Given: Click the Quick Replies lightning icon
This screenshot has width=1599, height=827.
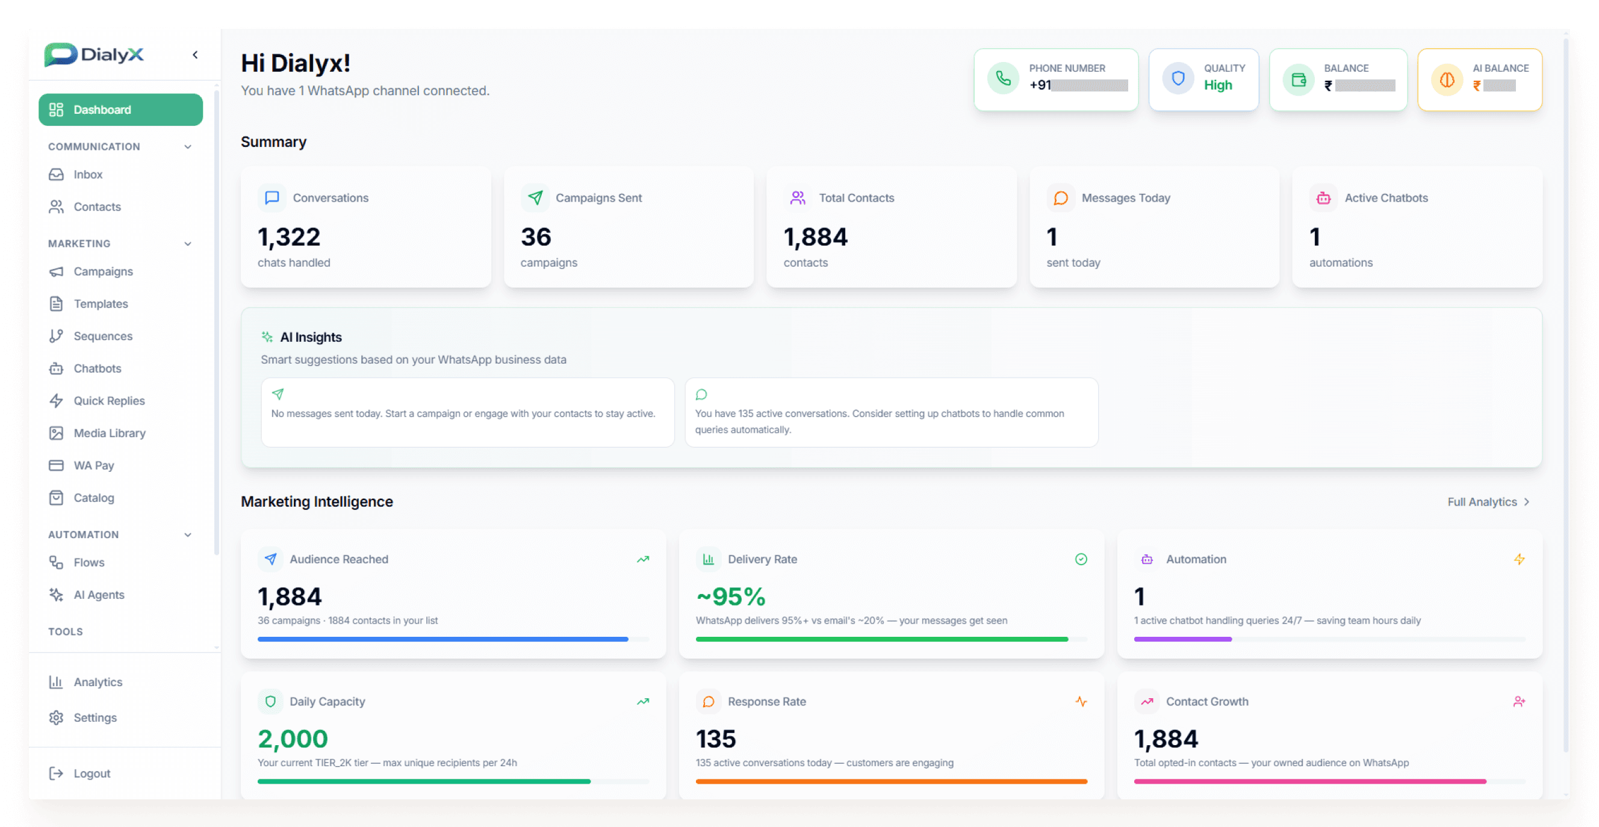Looking at the screenshot, I should (57, 401).
